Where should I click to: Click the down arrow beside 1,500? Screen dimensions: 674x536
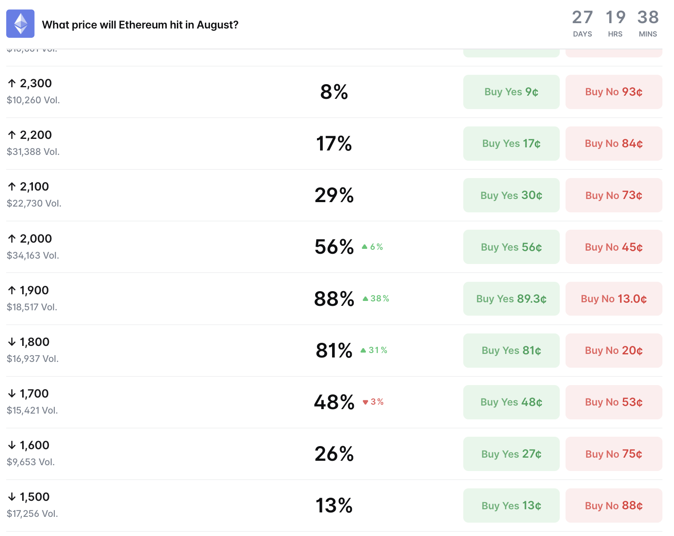click(12, 497)
